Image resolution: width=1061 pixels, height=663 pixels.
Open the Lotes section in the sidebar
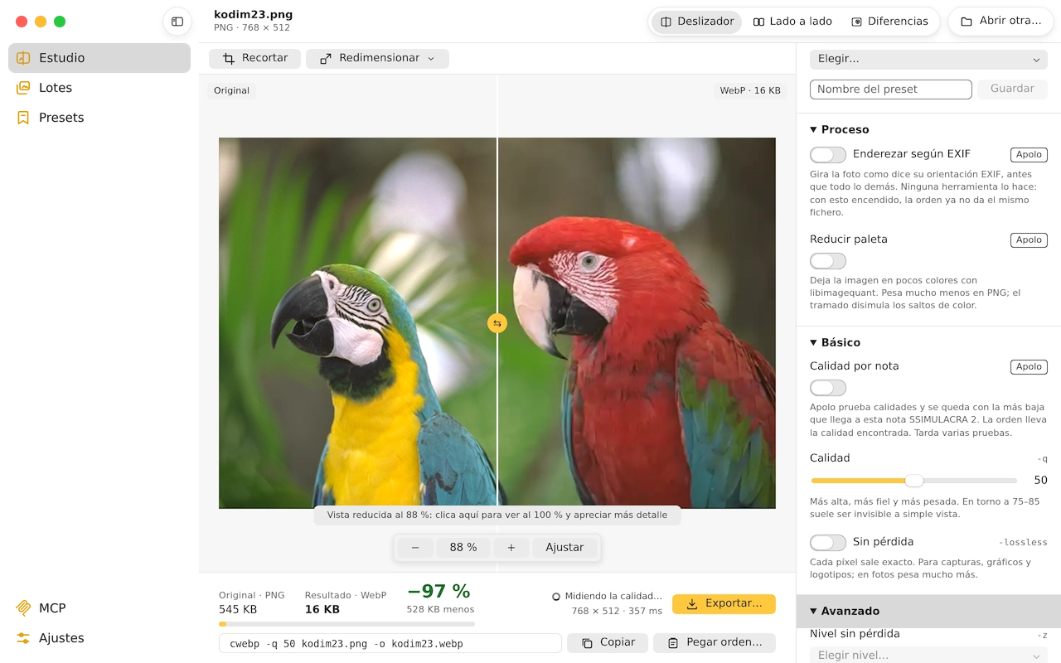[x=99, y=88]
